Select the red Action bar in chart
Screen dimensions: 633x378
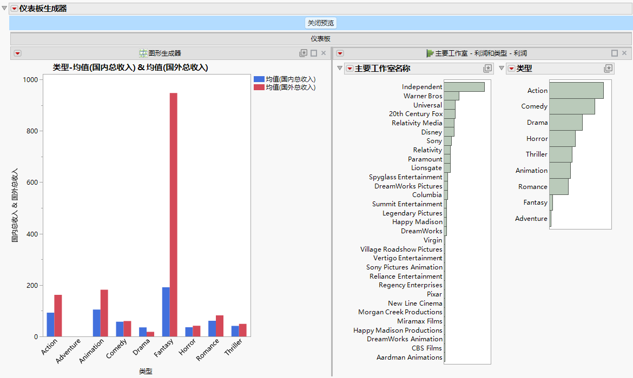pyautogui.click(x=58, y=315)
